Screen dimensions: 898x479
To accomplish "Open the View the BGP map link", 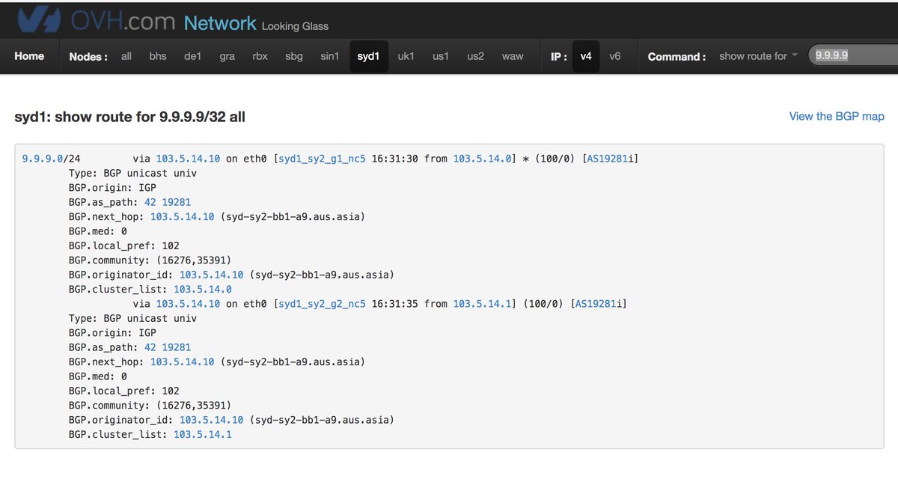I will tap(837, 116).
